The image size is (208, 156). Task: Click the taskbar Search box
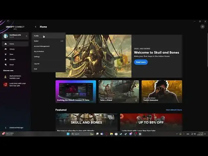82,134
